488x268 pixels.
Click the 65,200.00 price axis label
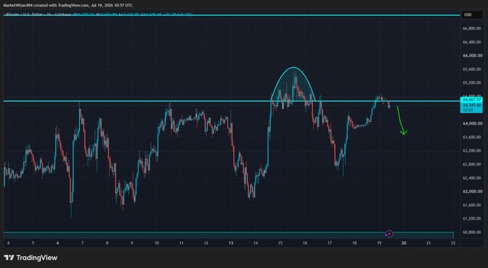[472, 82]
